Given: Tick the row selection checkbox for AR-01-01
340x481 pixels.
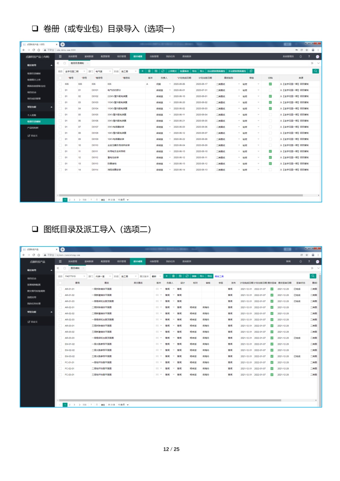Looking at the screenshot, I should (60, 289).
